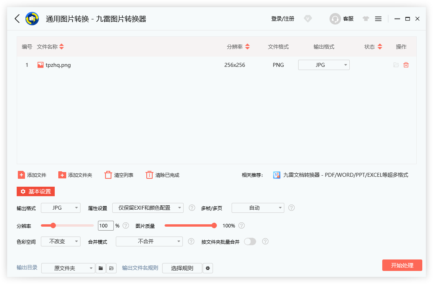
Task: Open customer service via the 客服 headset icon
Action: coord(335,19)
